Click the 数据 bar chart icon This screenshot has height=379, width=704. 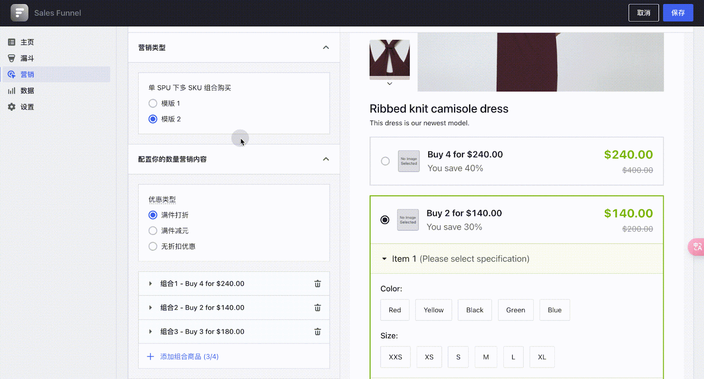12,91
